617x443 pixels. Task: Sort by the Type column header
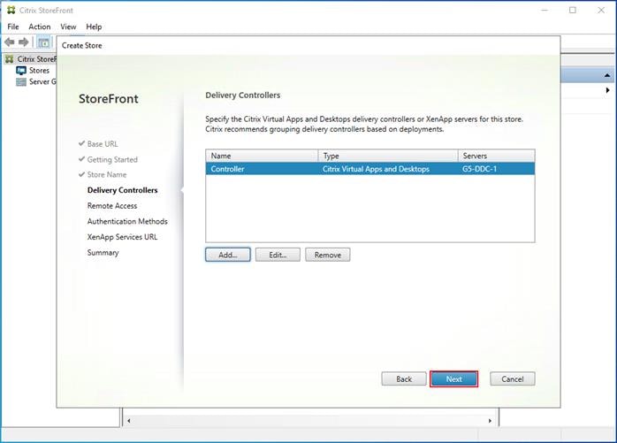[x=388, y=156]
